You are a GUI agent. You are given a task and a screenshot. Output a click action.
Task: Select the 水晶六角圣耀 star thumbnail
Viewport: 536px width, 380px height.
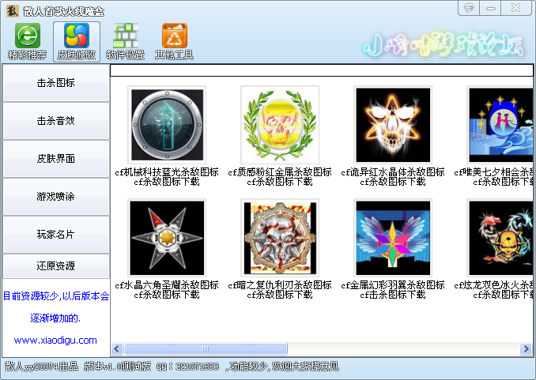(x=167, y=238)
